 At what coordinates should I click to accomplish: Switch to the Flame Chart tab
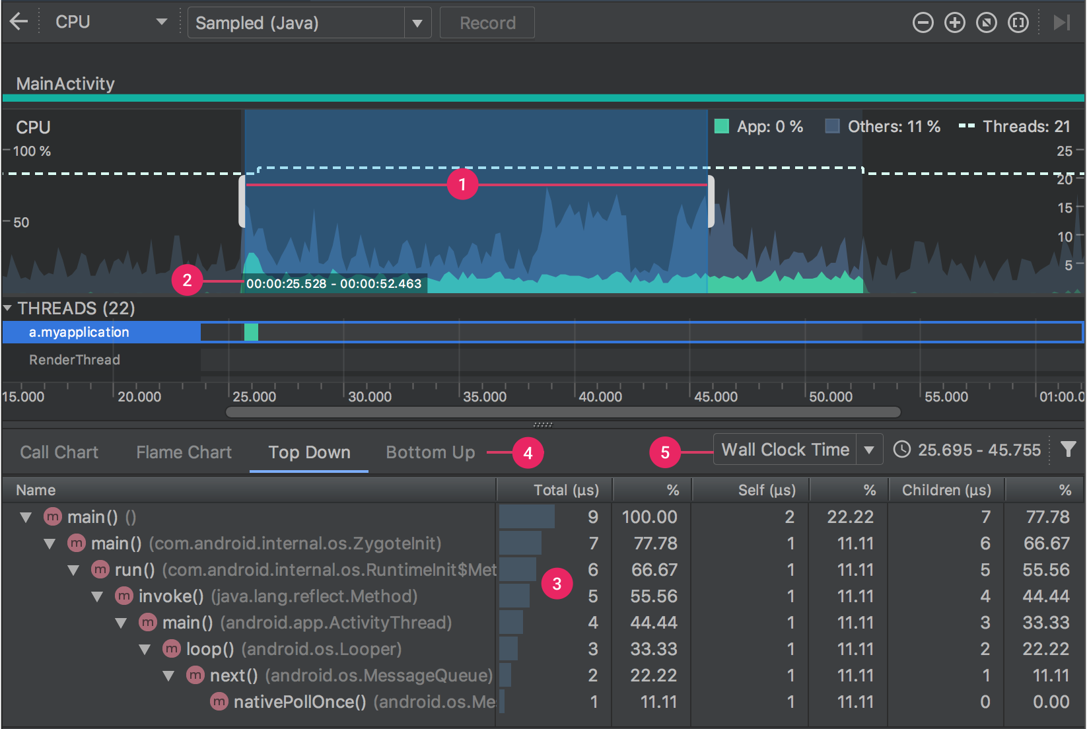point(184,452)
